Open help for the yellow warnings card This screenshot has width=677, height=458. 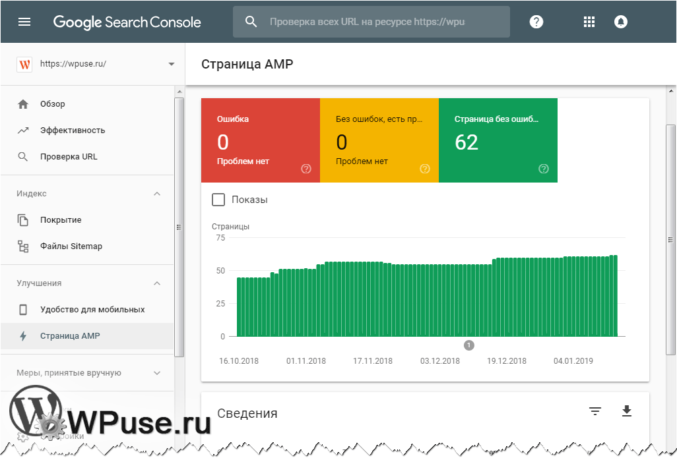(425, 169)
